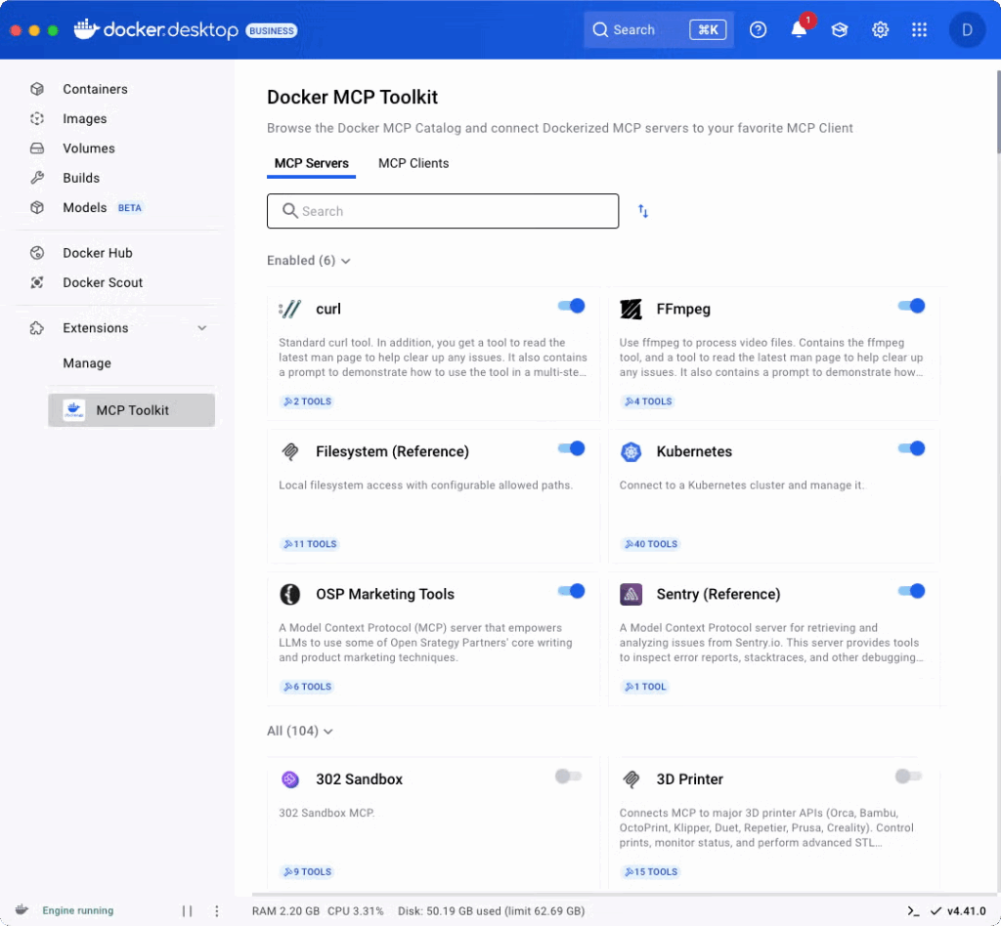The width and height of the screenshot is (1001, 926).
Task: Turn off the Kubernetes server toggle
Action: 911,448
